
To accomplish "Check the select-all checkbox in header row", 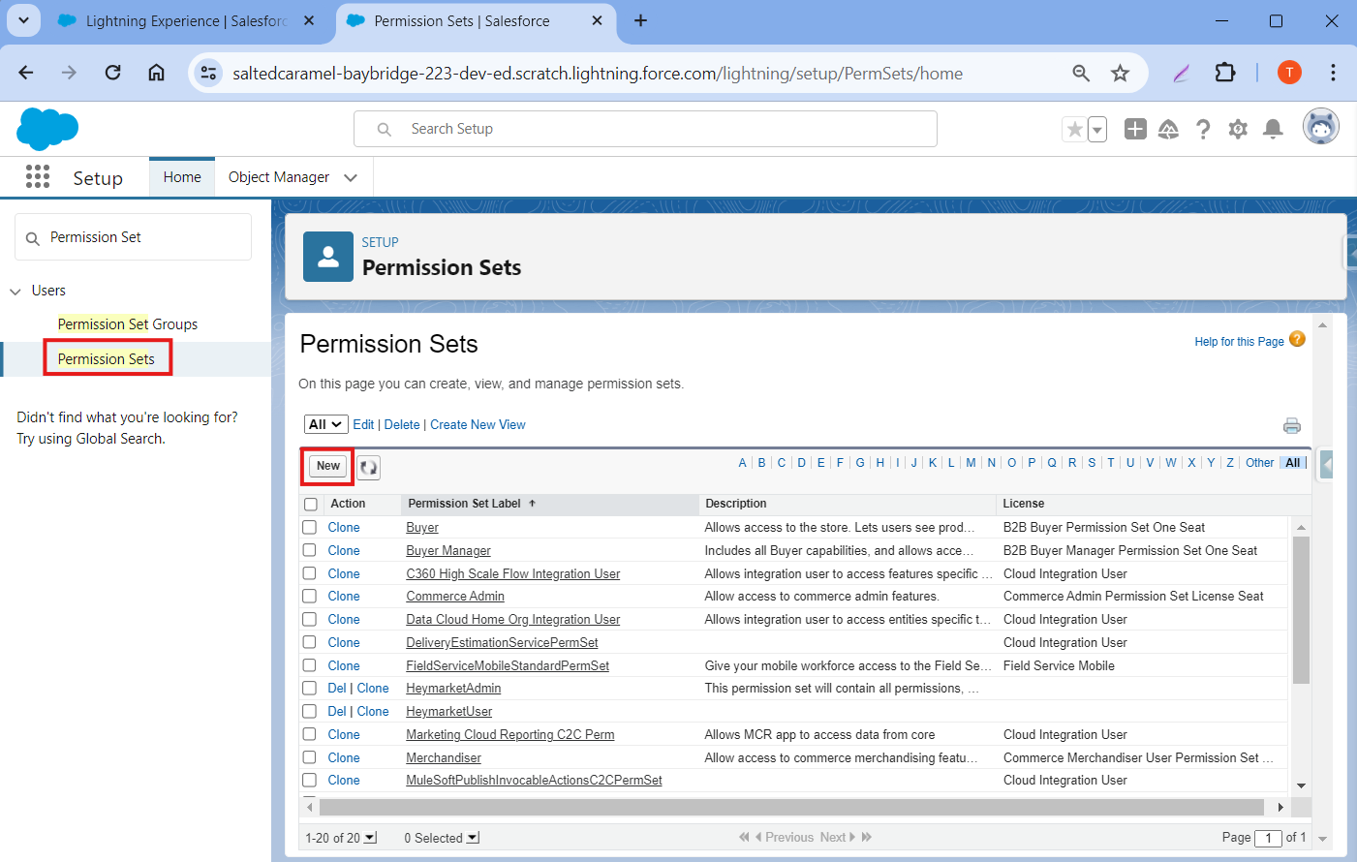I will 311,505.
